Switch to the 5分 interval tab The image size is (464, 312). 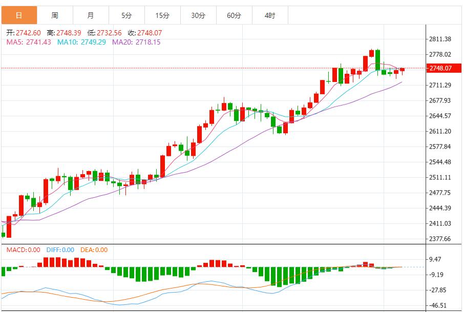tap(126, 15)
